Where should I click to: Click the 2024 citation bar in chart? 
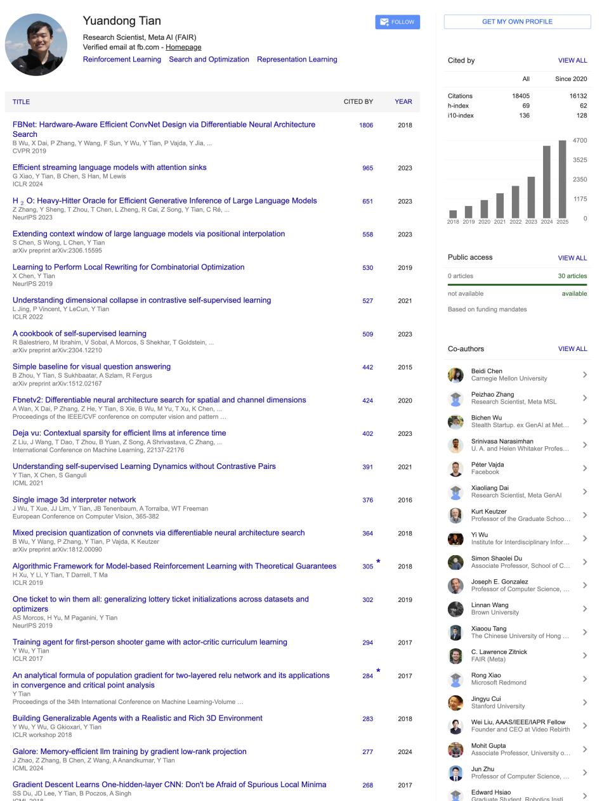point(547,182)
